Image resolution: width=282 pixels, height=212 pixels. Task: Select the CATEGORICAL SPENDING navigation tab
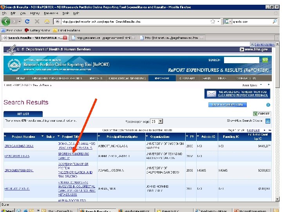127,78
